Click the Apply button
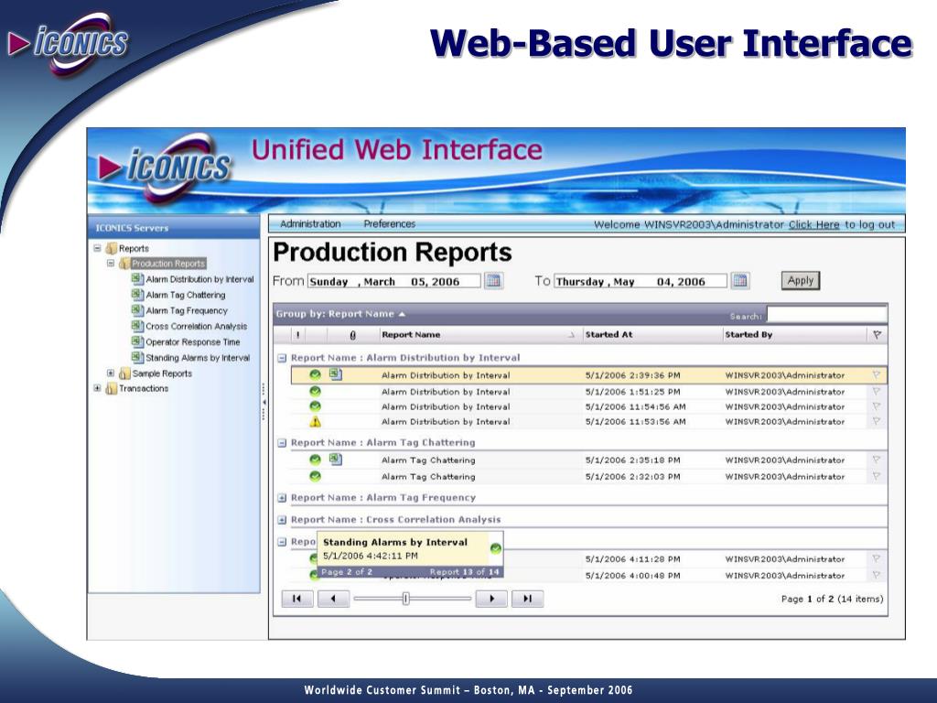This screenshot has width=937, height=703. (800, 280)
